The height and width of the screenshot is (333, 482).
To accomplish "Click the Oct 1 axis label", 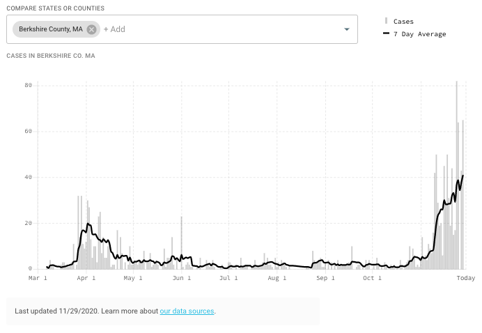I will pos(372,278).
